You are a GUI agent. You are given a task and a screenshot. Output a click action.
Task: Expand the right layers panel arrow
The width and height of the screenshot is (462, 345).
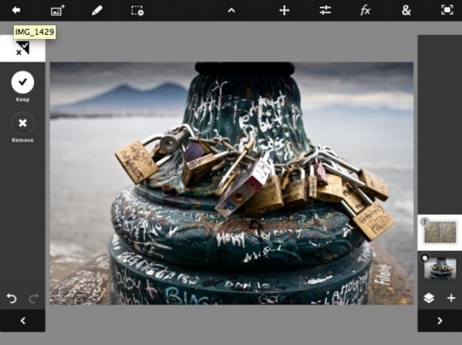pos(439,321)
